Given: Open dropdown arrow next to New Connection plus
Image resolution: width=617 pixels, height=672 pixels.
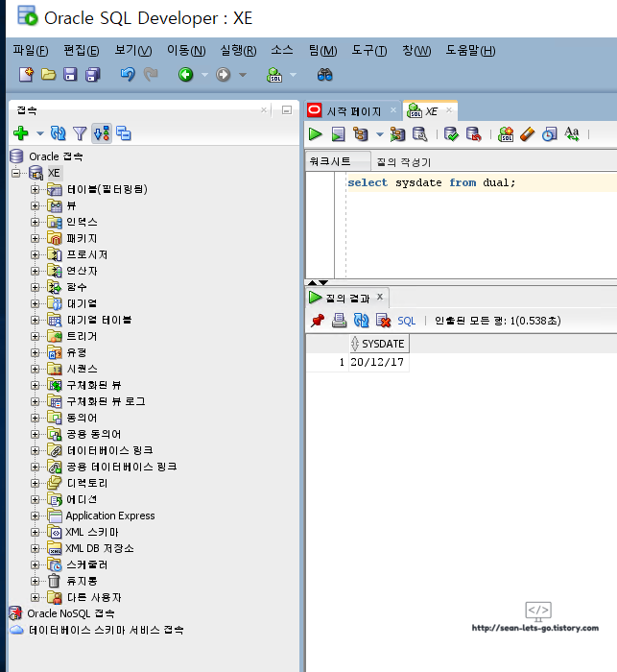Looking at the screenshot, I should click(x=40, y=133).
